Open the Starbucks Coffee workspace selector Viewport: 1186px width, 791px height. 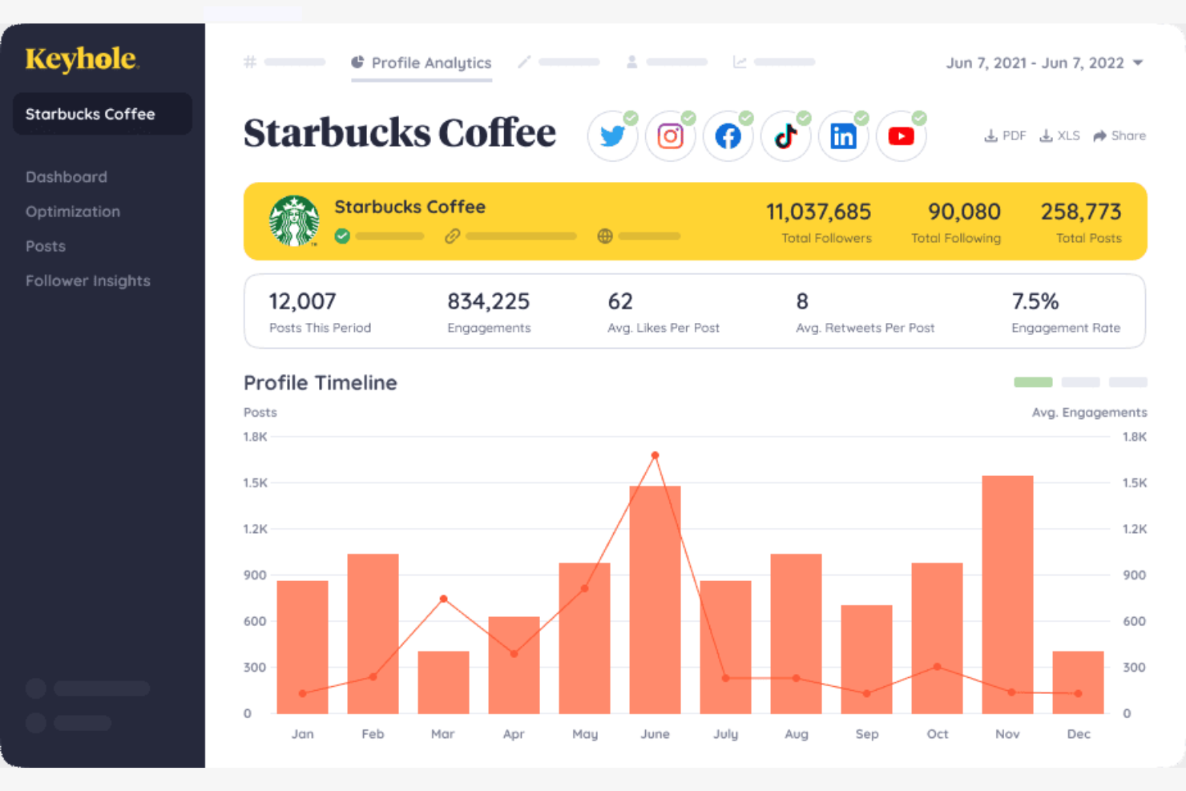point(102,114)
